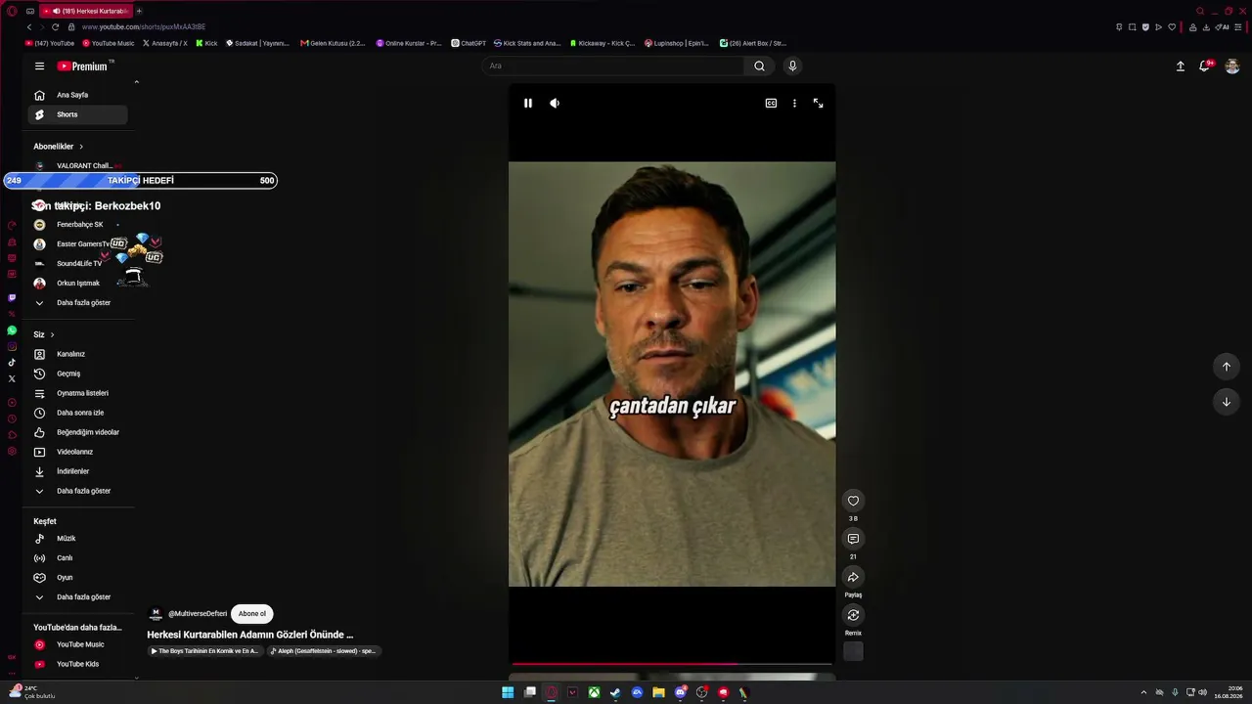Image resolution: width=1252 pixels, height=704 pixels.
Task: Remix this Short
Action: (x=853, y=615)
